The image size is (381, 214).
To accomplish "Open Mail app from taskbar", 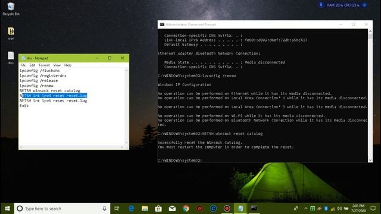I will pyautogui.click(x=172, y=209).
